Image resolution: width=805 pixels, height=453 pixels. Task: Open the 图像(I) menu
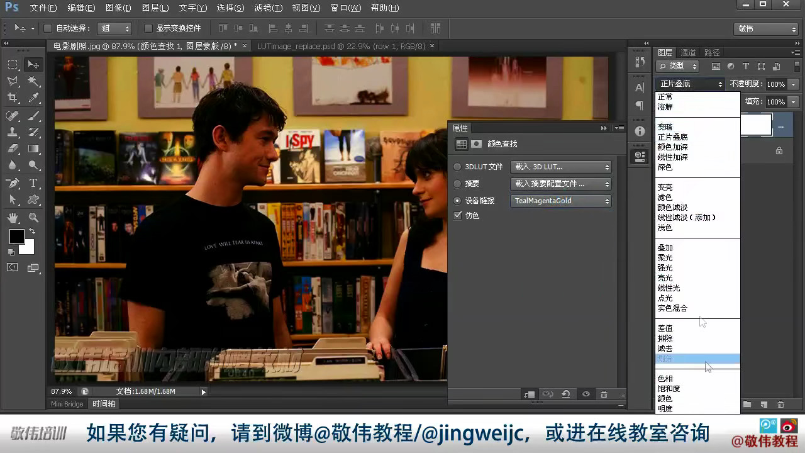(x=118, y=8)
